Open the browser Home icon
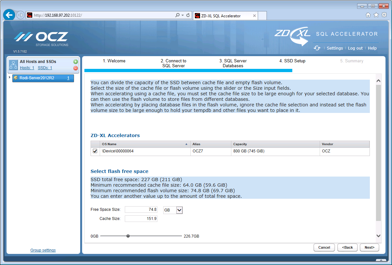Screen dimensions: 392x265 (368, 15)
